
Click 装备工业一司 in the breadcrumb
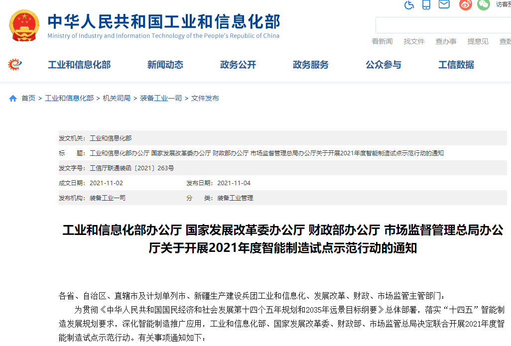(161, 99)
